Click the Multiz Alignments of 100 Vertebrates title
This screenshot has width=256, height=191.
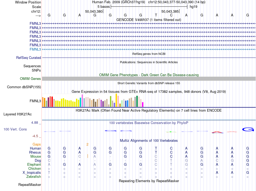pyautogui.click(x=149, y=141)
